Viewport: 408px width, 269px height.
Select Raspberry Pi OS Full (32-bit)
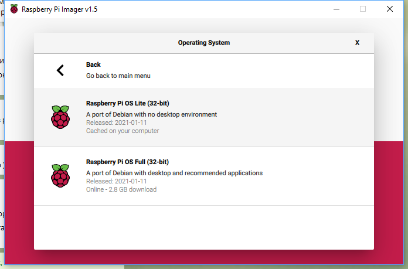tap(204, 176)
